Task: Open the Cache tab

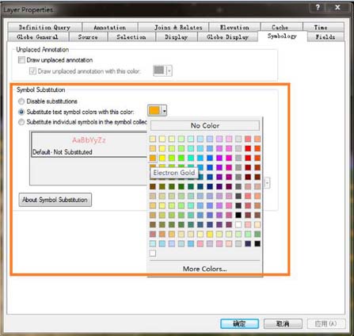Action: click(x=280, y=28)
